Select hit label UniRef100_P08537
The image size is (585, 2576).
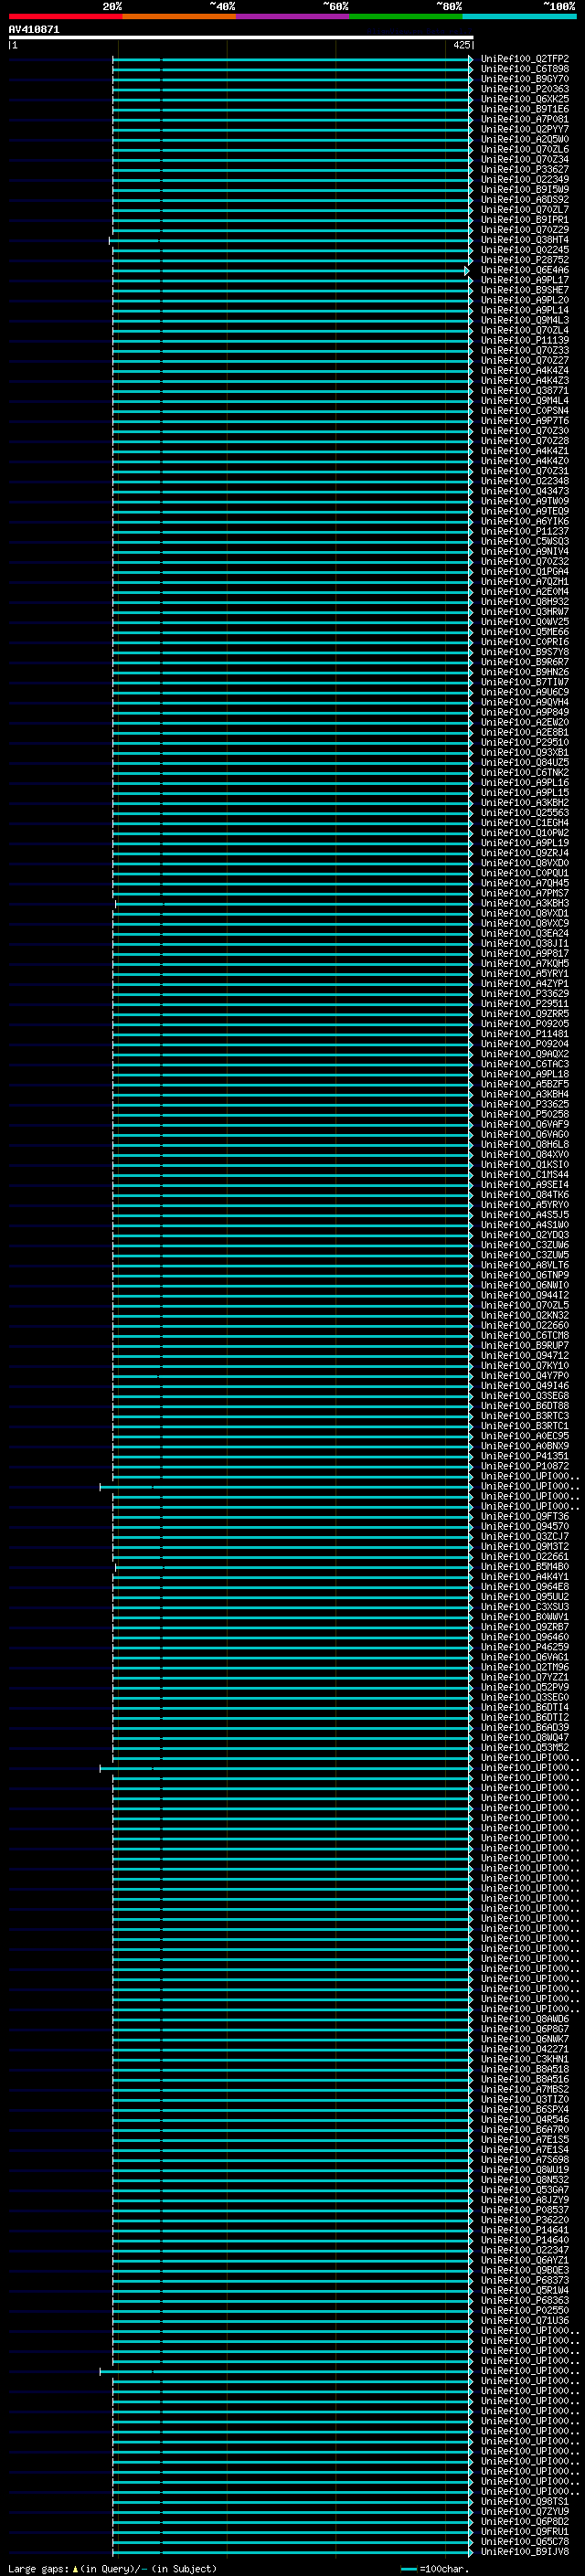coord(525,2210)
